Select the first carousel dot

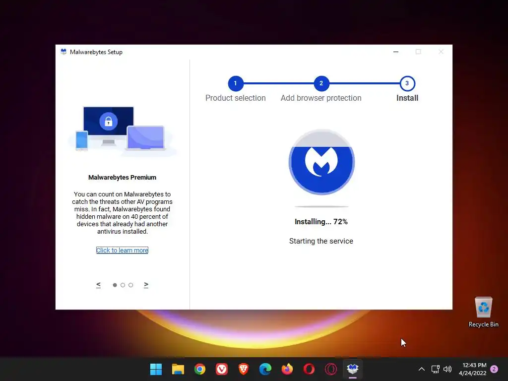click(x=115, y=285)
